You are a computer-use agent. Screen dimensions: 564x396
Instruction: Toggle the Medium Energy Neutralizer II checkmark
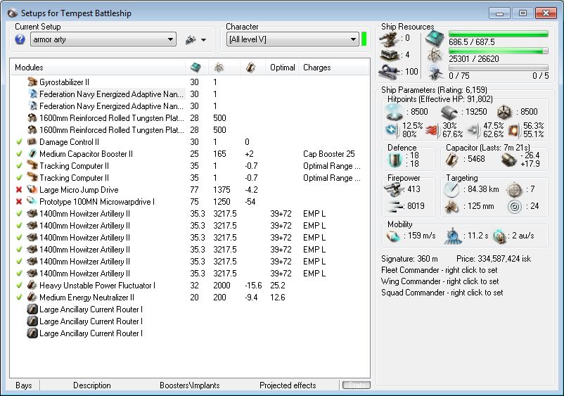pyautogui.click(x=19, y=298)
